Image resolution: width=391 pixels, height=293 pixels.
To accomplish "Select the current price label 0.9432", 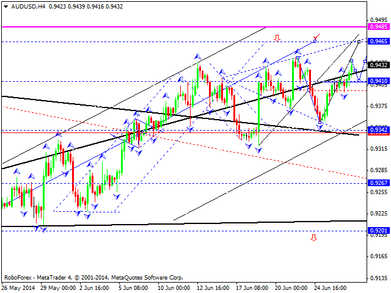I will (378, 65).
